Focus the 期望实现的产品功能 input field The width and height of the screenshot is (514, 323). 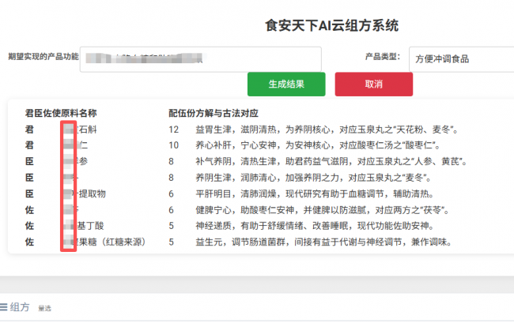(201, 58)
